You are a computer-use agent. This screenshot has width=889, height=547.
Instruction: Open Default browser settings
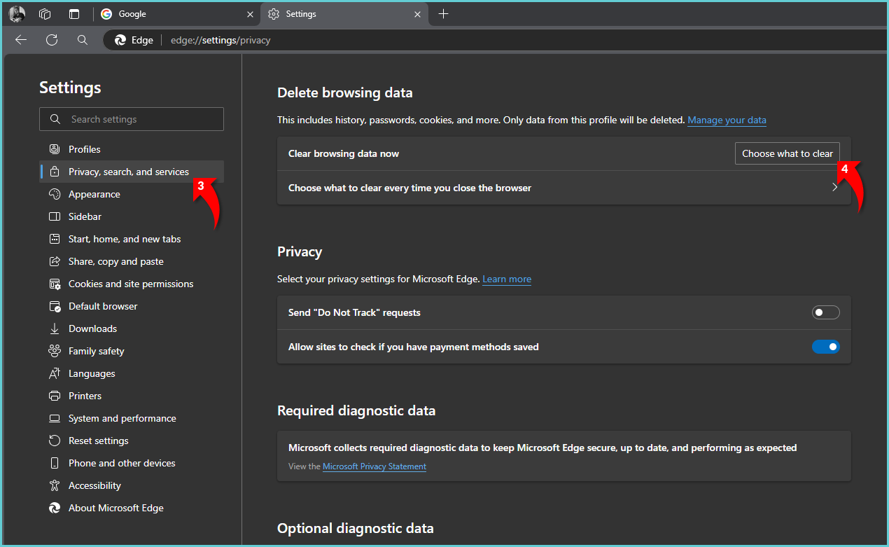pos(132,306)
